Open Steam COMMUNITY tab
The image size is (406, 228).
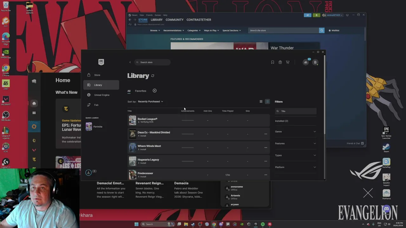[x=174, y=20]
